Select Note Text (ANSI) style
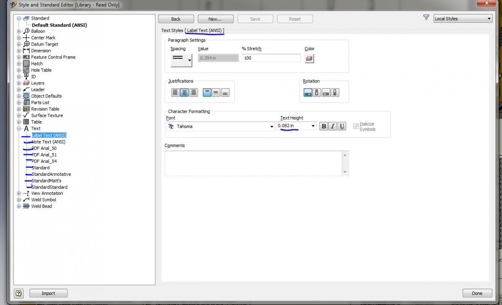Viewport: 502px width, 305px height. tap(49, 142)
